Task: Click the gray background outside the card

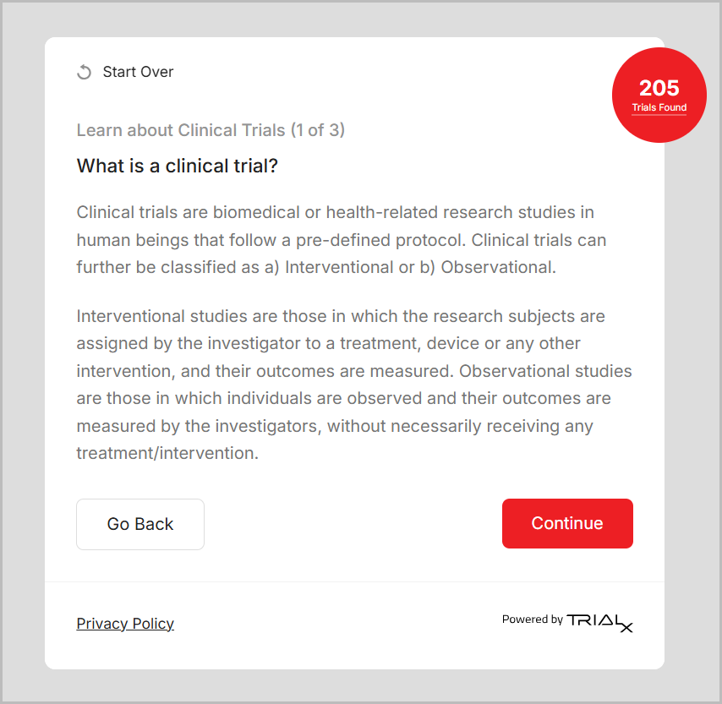Action: 22,338
